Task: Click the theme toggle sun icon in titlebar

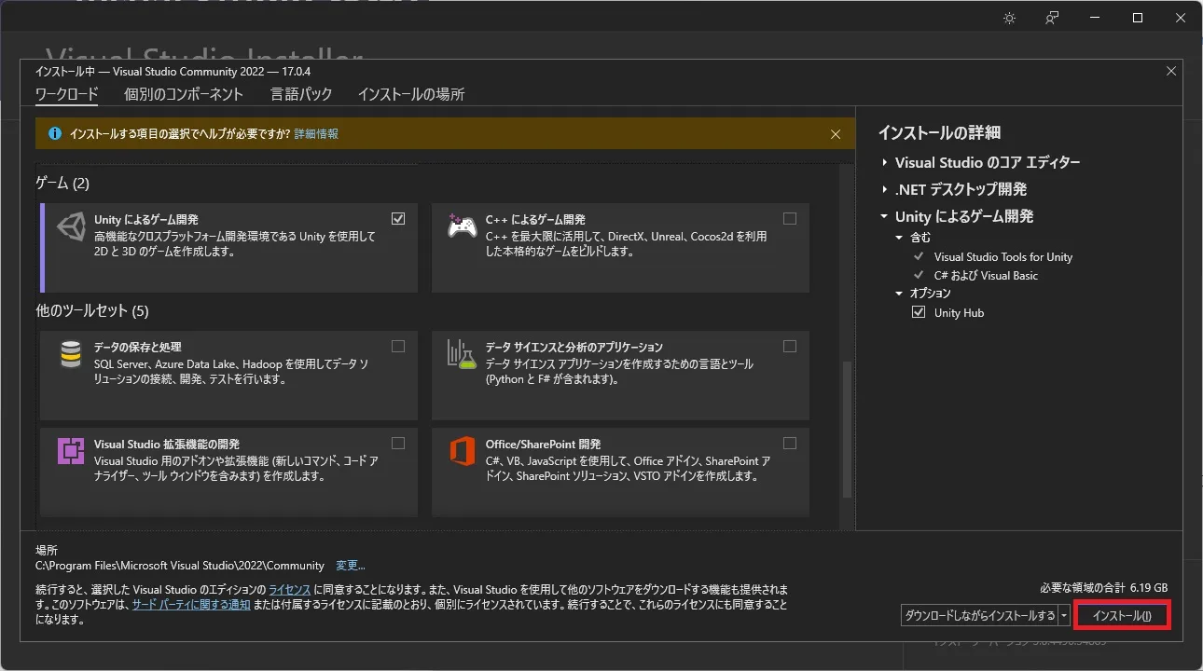Action: [x=1009, y=17]
